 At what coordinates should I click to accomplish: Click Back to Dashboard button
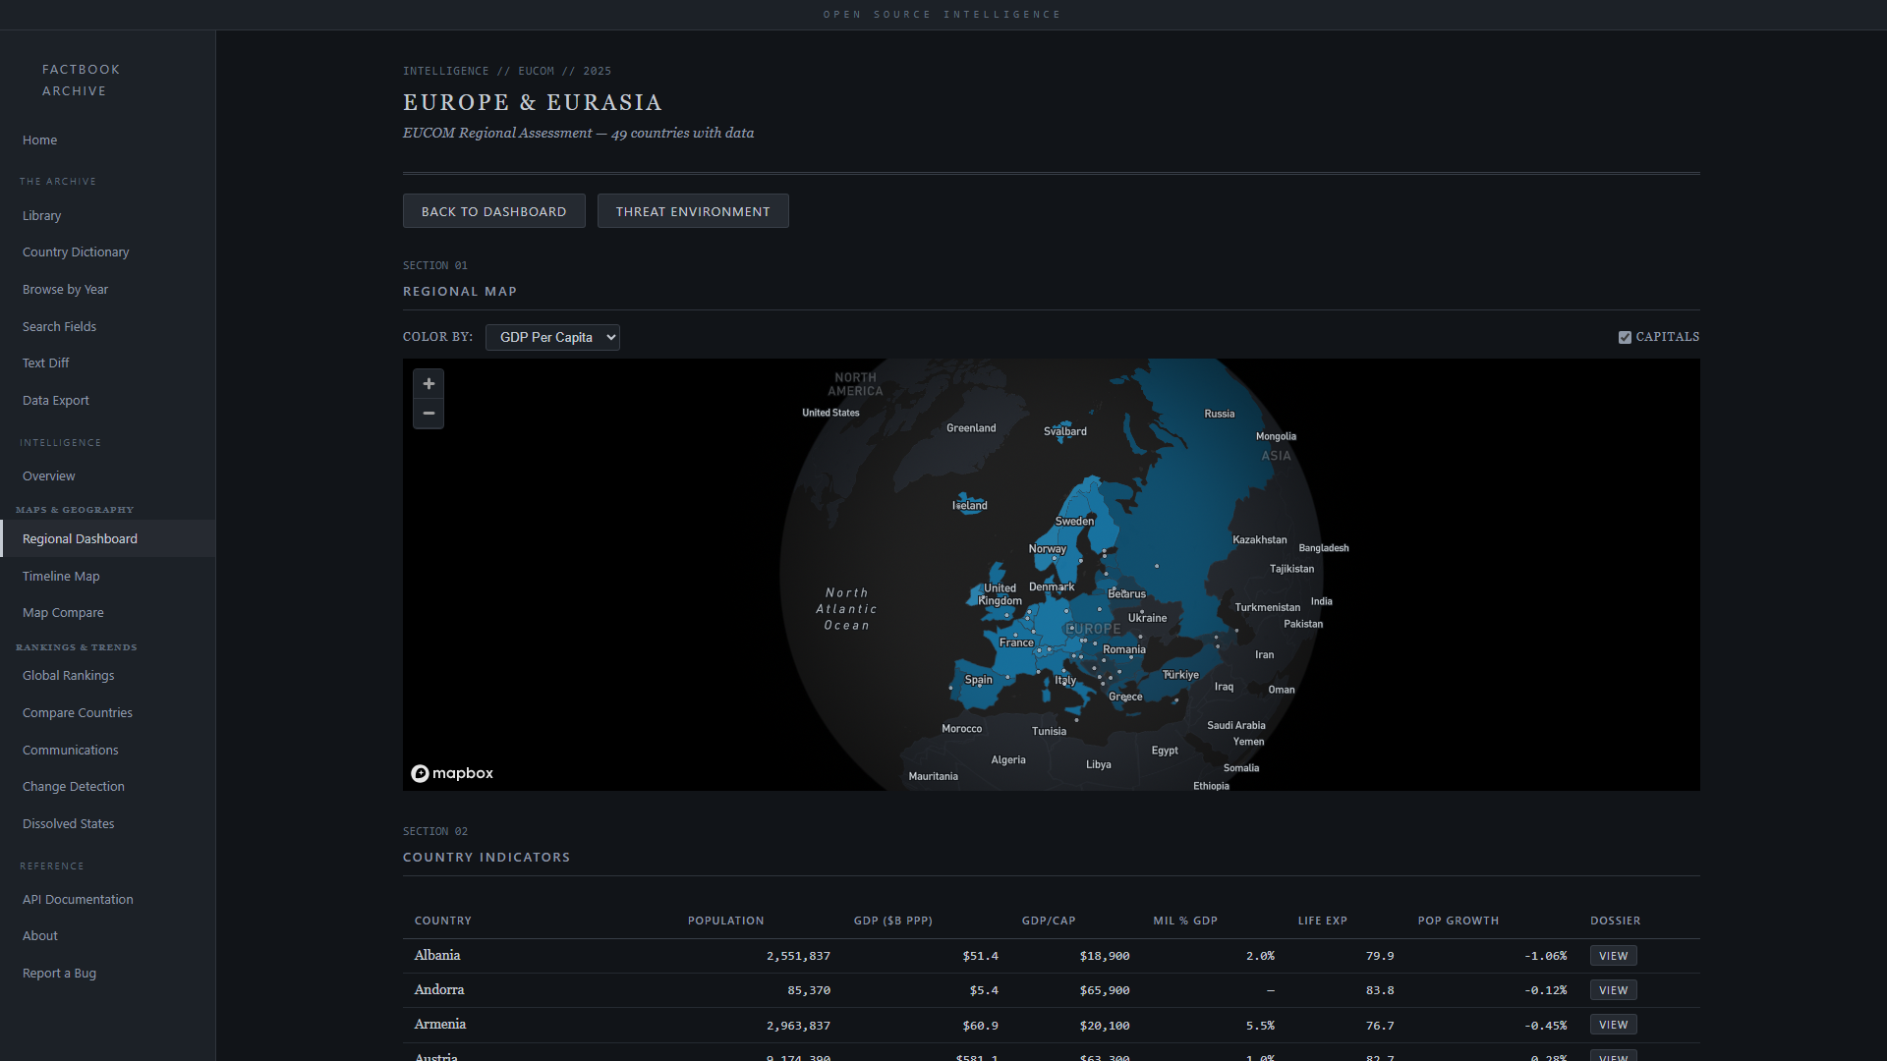pyautogui.click(x=493, y=211)
